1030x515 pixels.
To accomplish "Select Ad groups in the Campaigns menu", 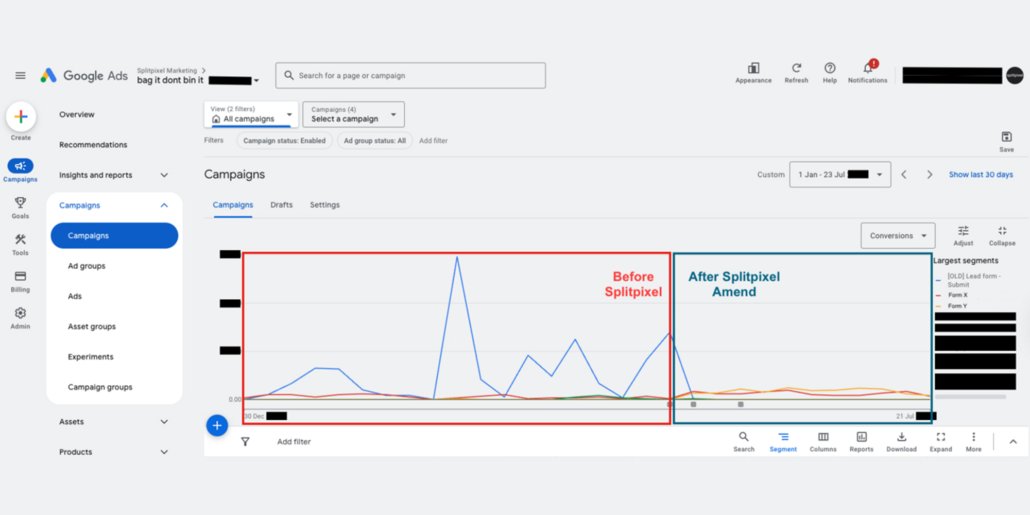I will [87, 266].
